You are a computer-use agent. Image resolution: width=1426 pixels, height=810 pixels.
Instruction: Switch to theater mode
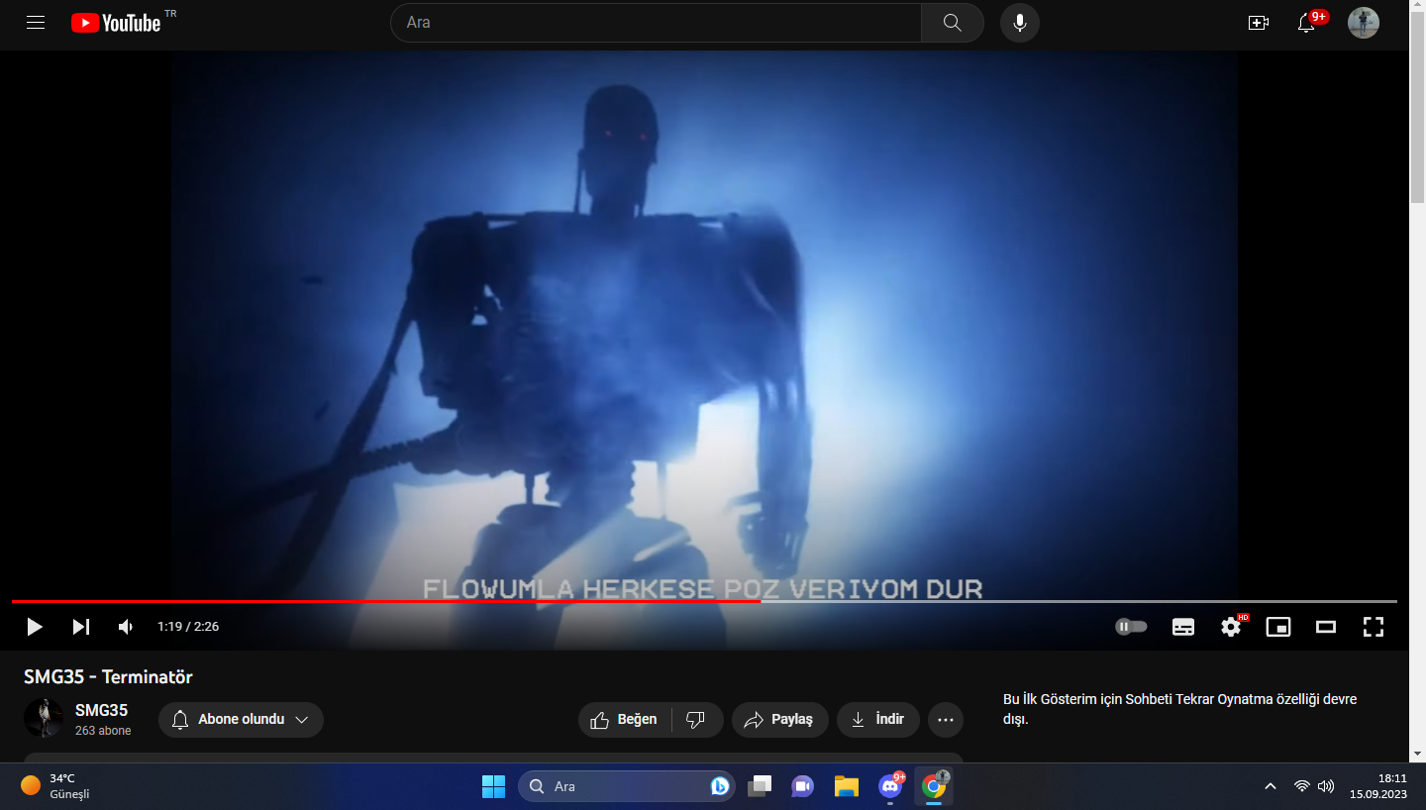(x=1326, y=627)
